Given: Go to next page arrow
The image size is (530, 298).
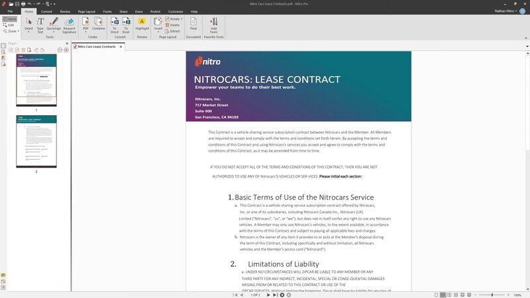Looking at the screenshot, I should click(268, 295).
